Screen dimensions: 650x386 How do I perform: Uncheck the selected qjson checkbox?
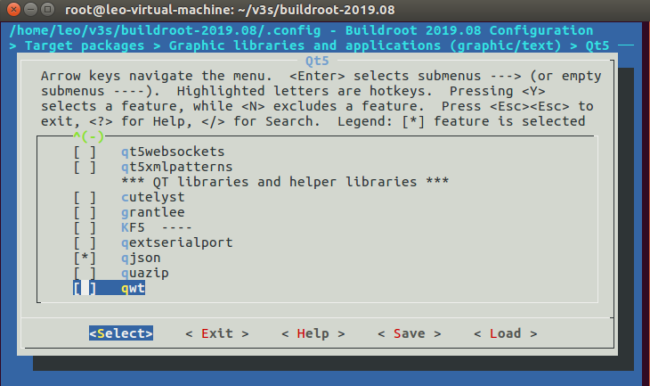point(85,259)
